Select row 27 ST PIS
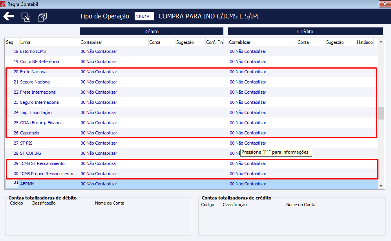The height and width of the screenshot is (241, 391). pyautogui.click(x=191, y=143)
